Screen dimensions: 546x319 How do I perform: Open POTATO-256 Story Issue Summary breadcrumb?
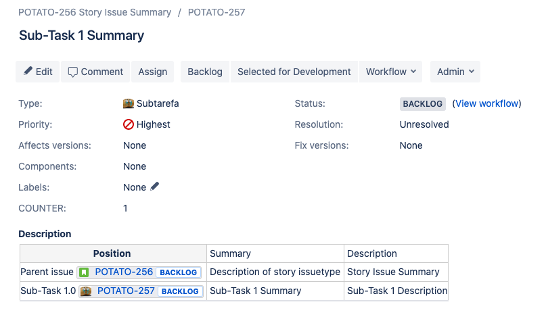(95, 12)
